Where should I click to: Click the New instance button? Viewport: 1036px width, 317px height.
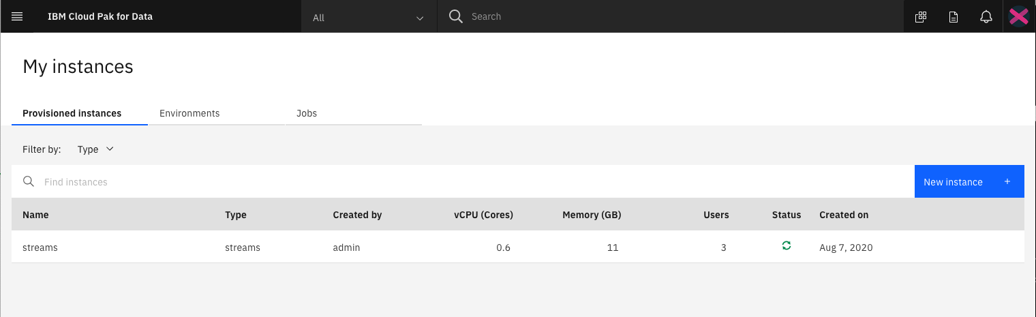click(969, 181)
